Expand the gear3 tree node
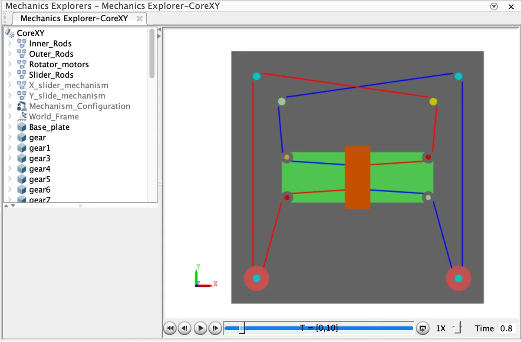The image size is (521, 342). pos(10,158)
